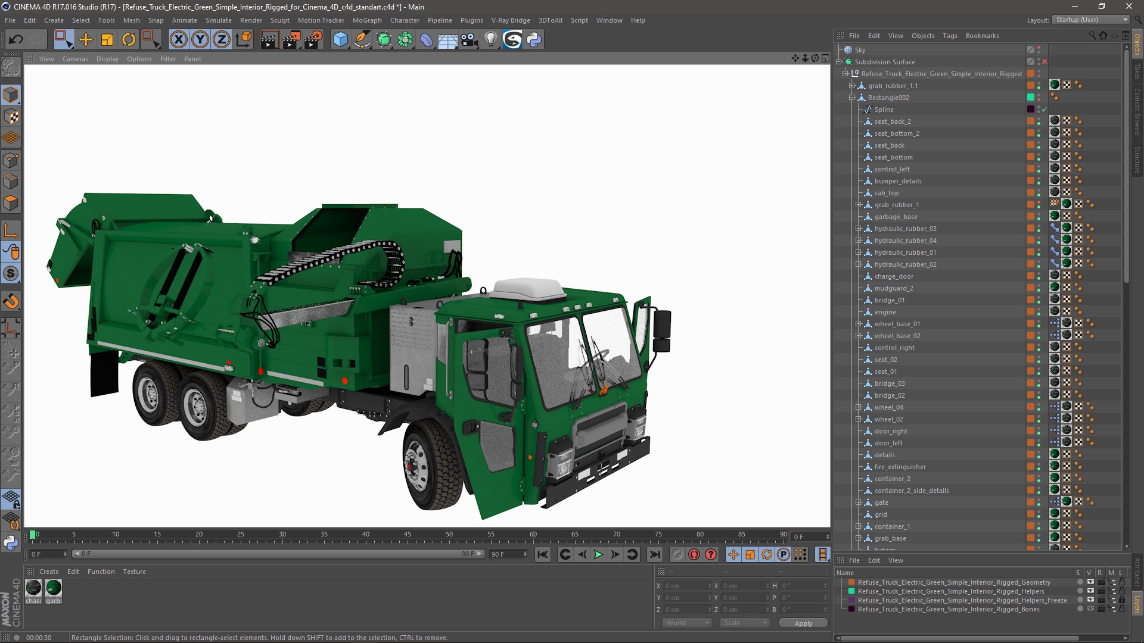Open the vertical Takes tab
Image resolution: width=1144 pixels, height=643 pixels.
tap(1137, 72)
